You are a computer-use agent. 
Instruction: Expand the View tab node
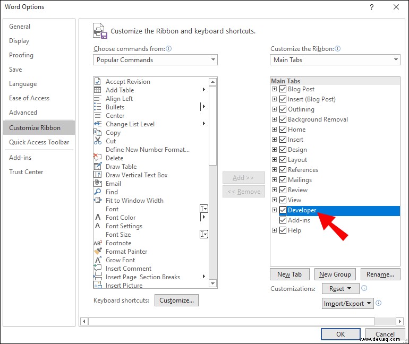(x=274, y=200)
